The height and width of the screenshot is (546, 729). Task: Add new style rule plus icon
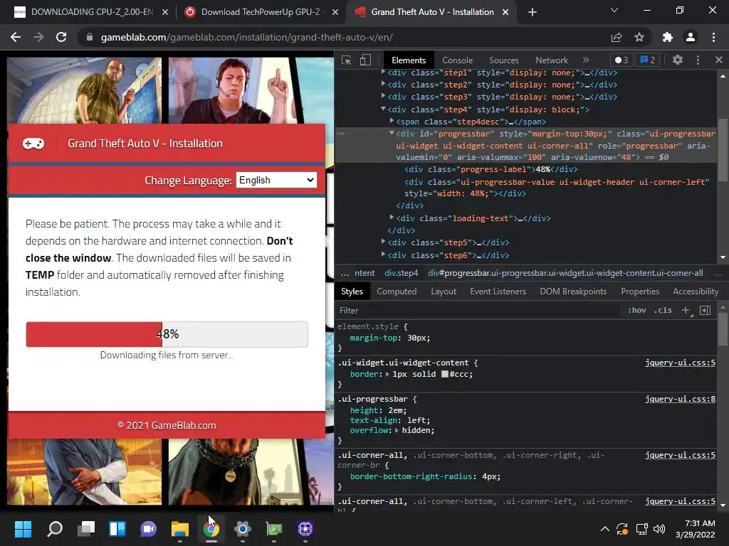tap(686, 310)
